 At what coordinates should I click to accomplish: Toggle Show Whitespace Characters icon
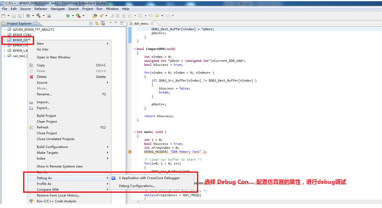[x=123, y=16]
